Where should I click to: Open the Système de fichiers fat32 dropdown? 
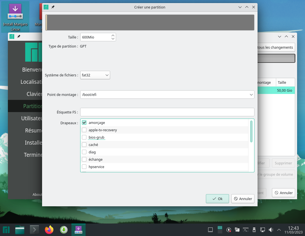[95, 75]
